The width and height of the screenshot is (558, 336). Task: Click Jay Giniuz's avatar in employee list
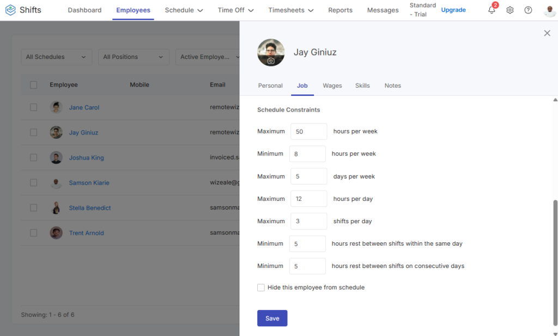click(x=56, y=132)
